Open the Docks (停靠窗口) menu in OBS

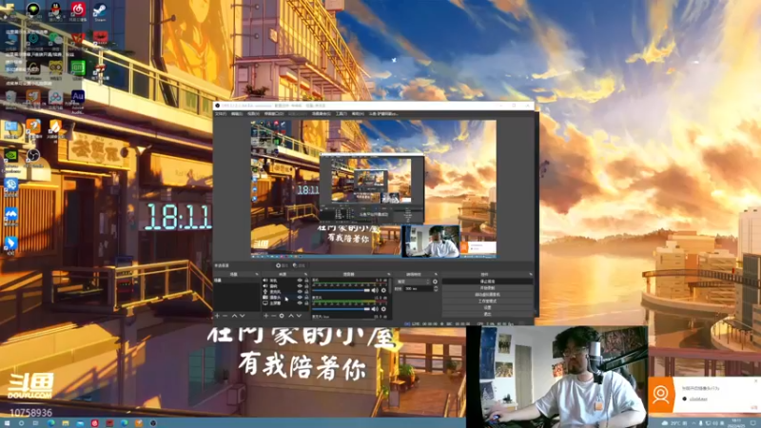[273, 113]
